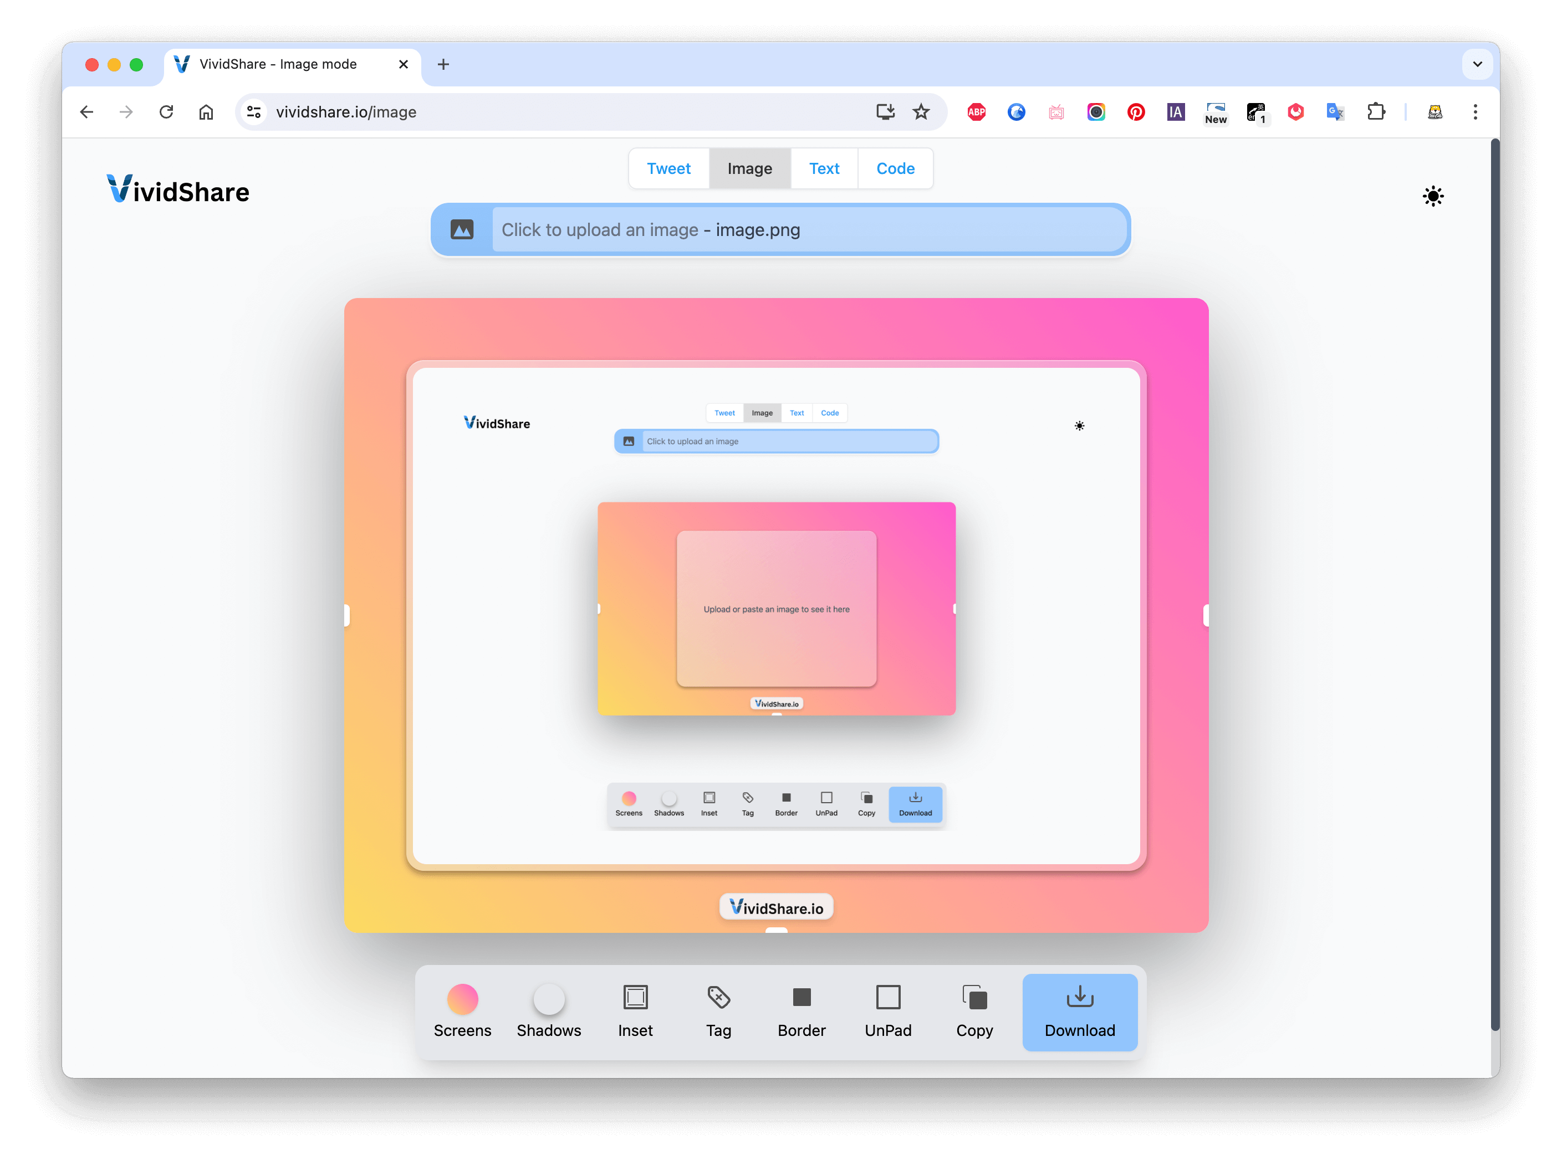Click the page vertical scrollbar
The image size is (1562, 1160).
(x=1495, y=585)
